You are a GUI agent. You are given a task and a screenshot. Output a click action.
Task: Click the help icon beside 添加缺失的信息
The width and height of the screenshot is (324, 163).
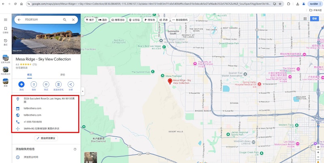click(75, 149)
